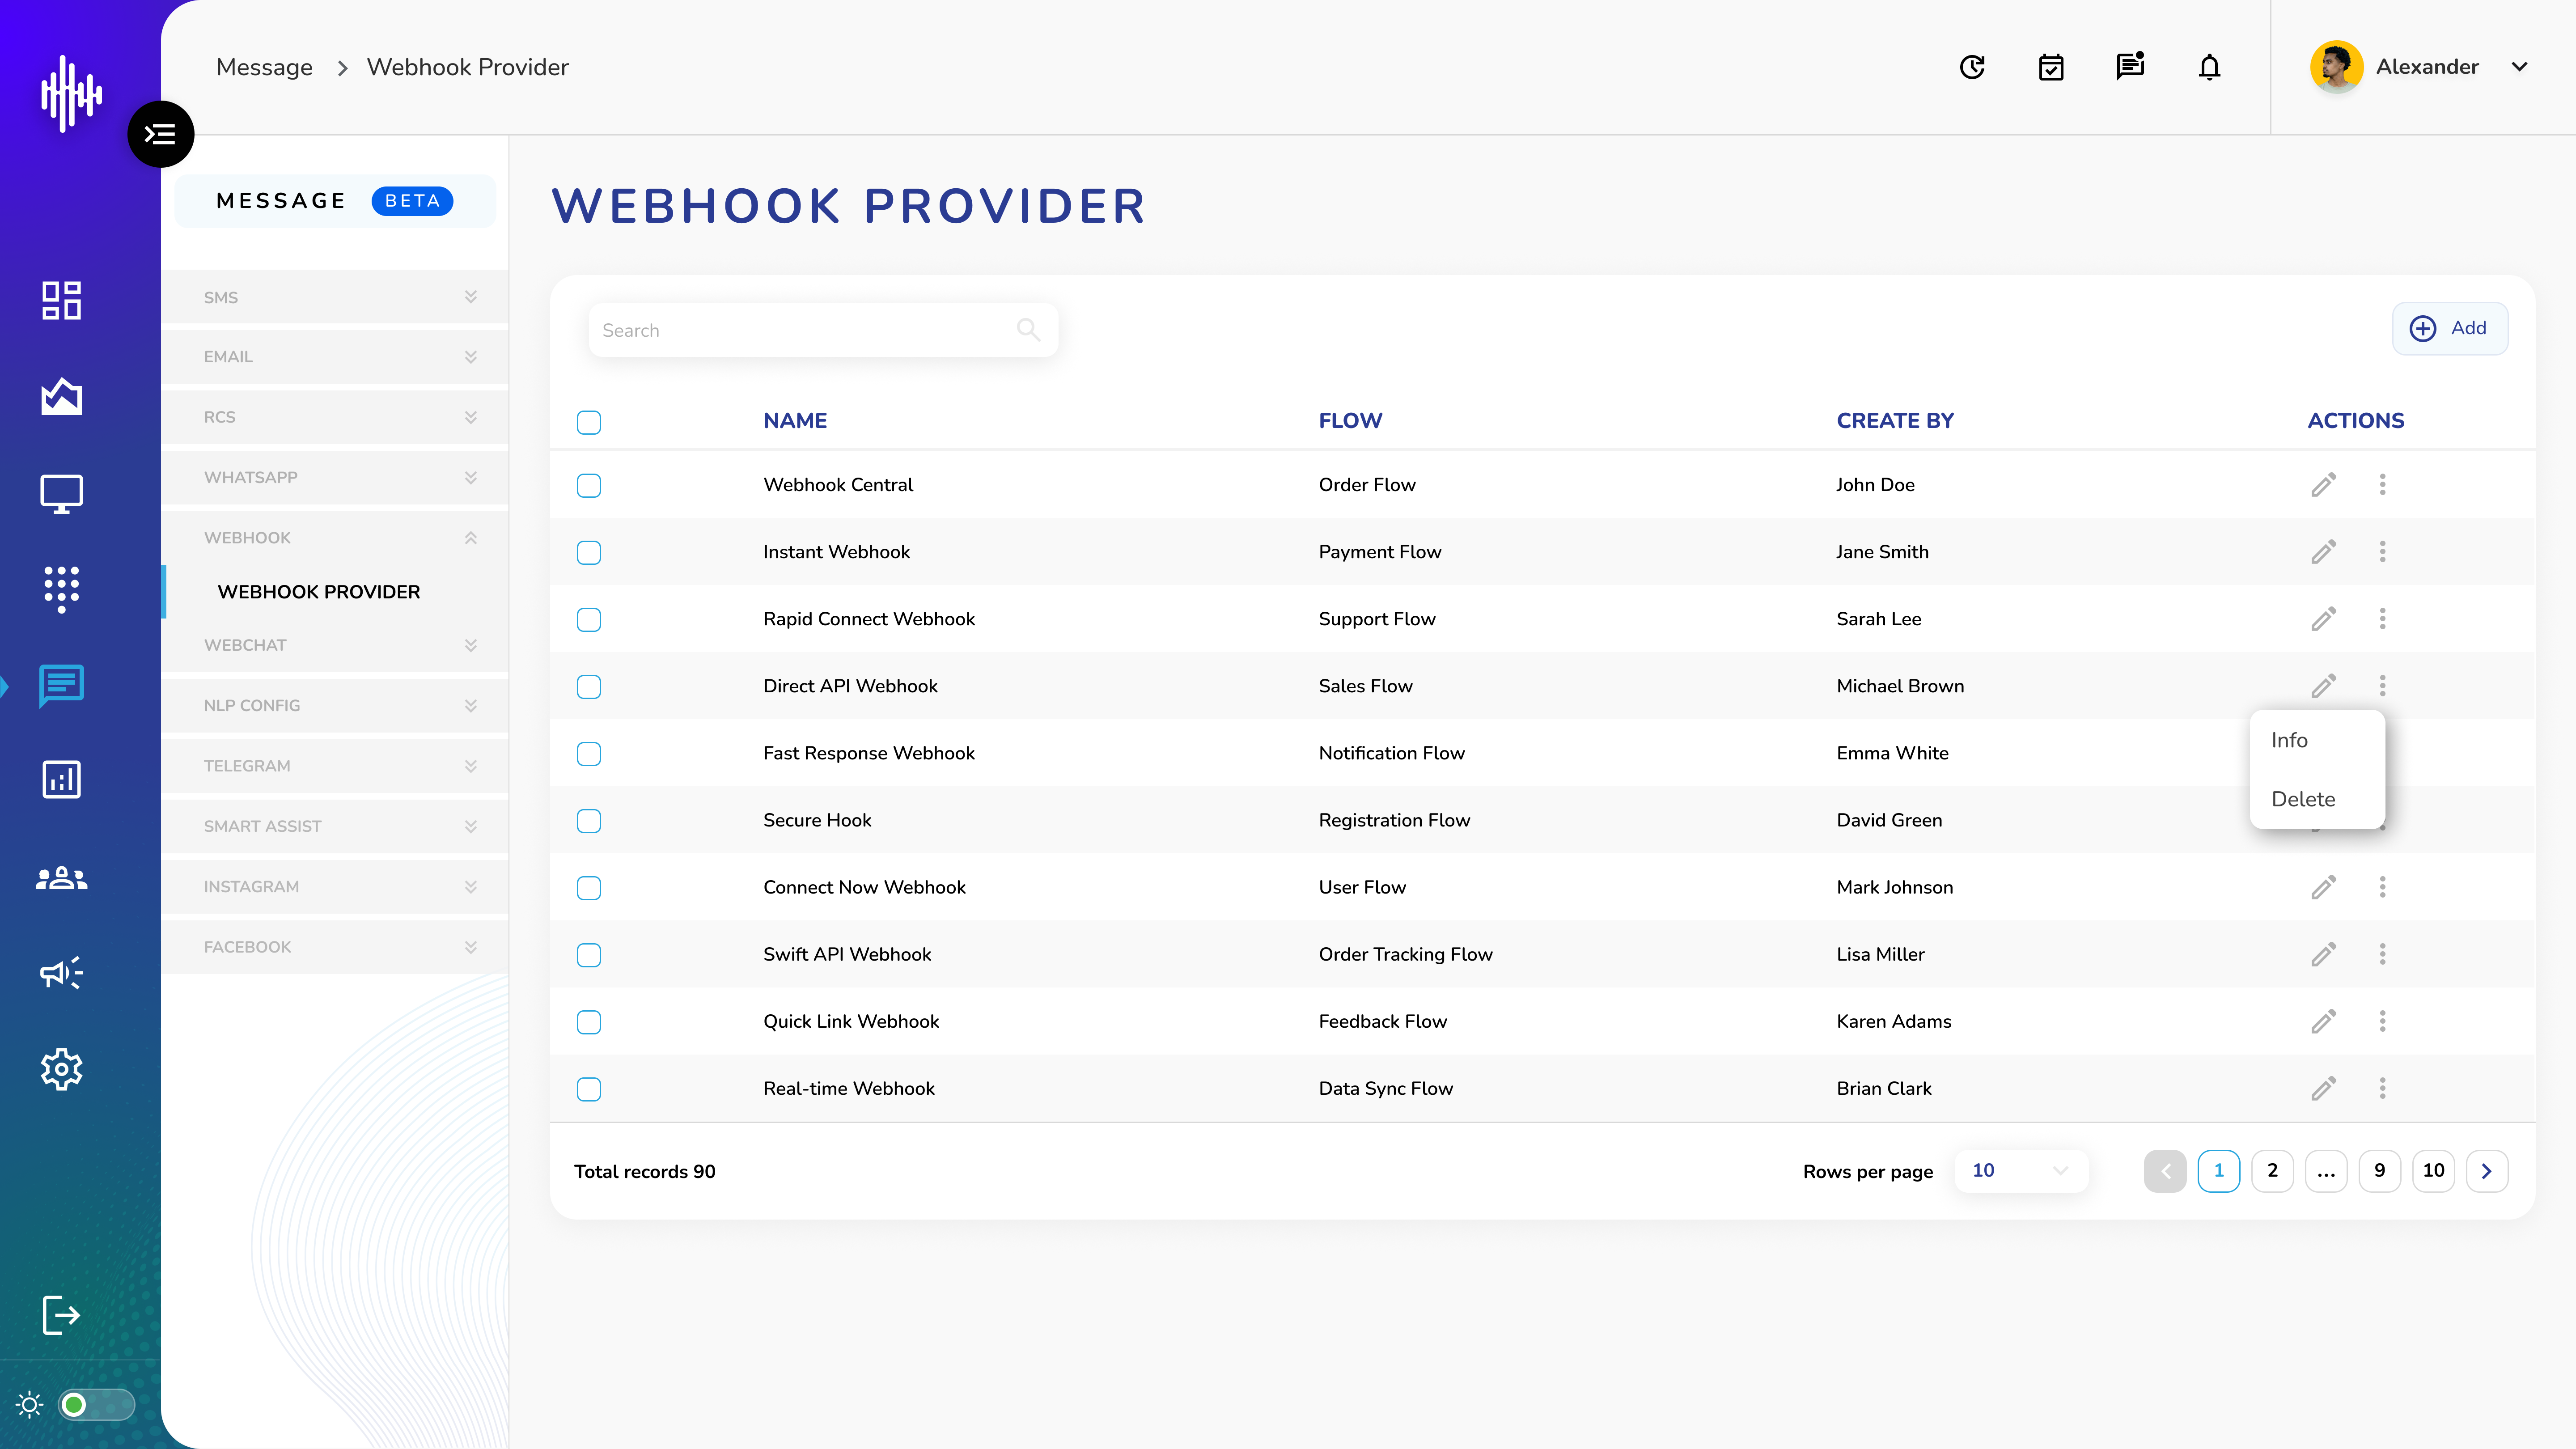The width and height of the screenshot is (2576, 1449).
Task: Expand the FACEBOOK menu section
Action: 335,947
